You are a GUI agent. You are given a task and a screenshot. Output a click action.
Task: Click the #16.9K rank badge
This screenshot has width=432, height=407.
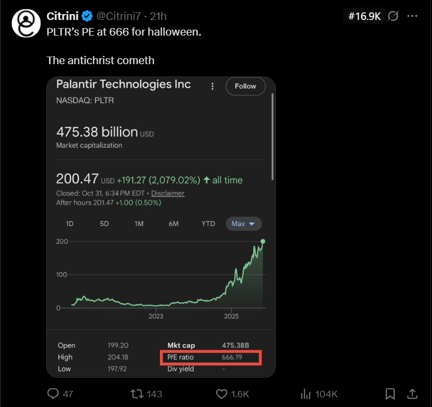[364, 16]
